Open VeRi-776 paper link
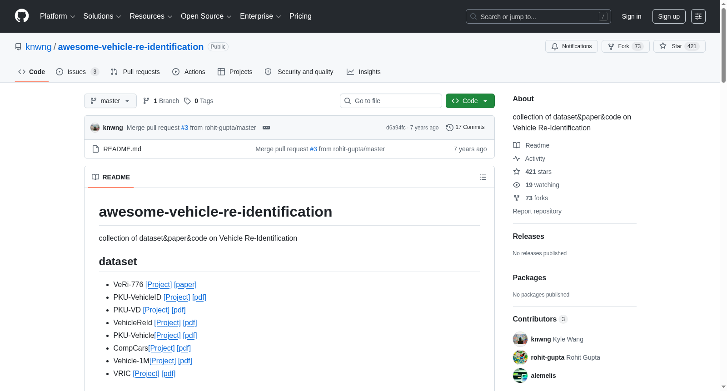The height and width of the screenshot is (391, 727). 185,284
